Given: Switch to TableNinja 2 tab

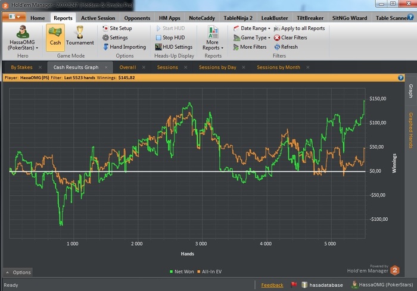Looking at the screenshot, I should [238, 18].
